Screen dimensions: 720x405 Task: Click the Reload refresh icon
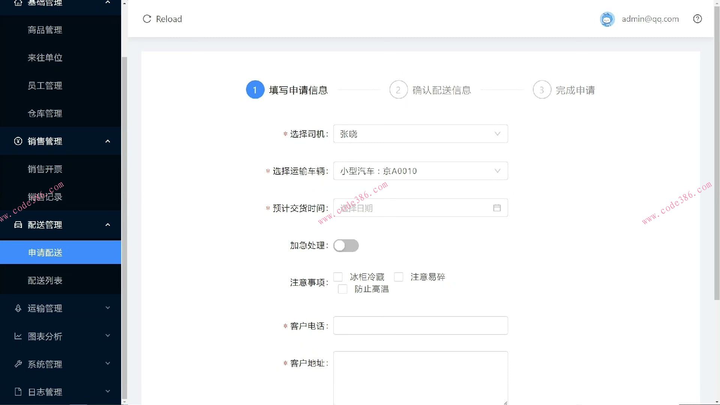click(x=147, y=19)
